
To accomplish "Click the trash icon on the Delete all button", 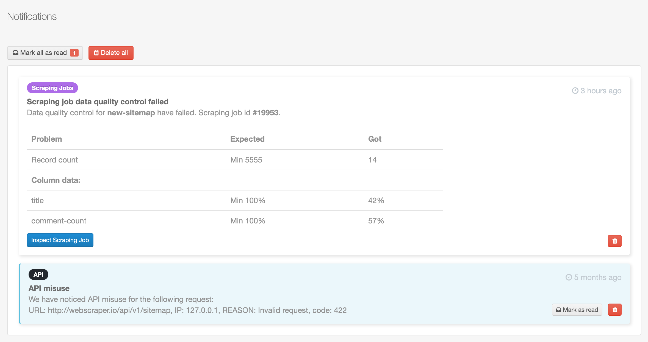I will [96, 53].
